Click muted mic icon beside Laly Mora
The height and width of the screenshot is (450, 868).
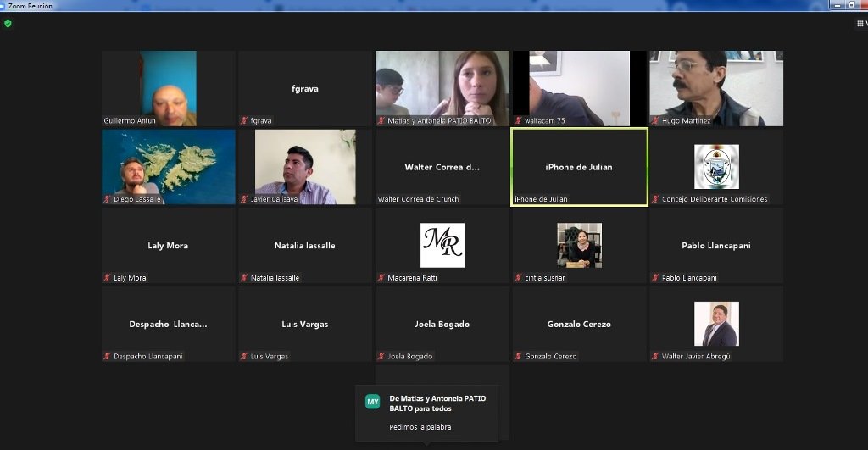click(107, 278)
